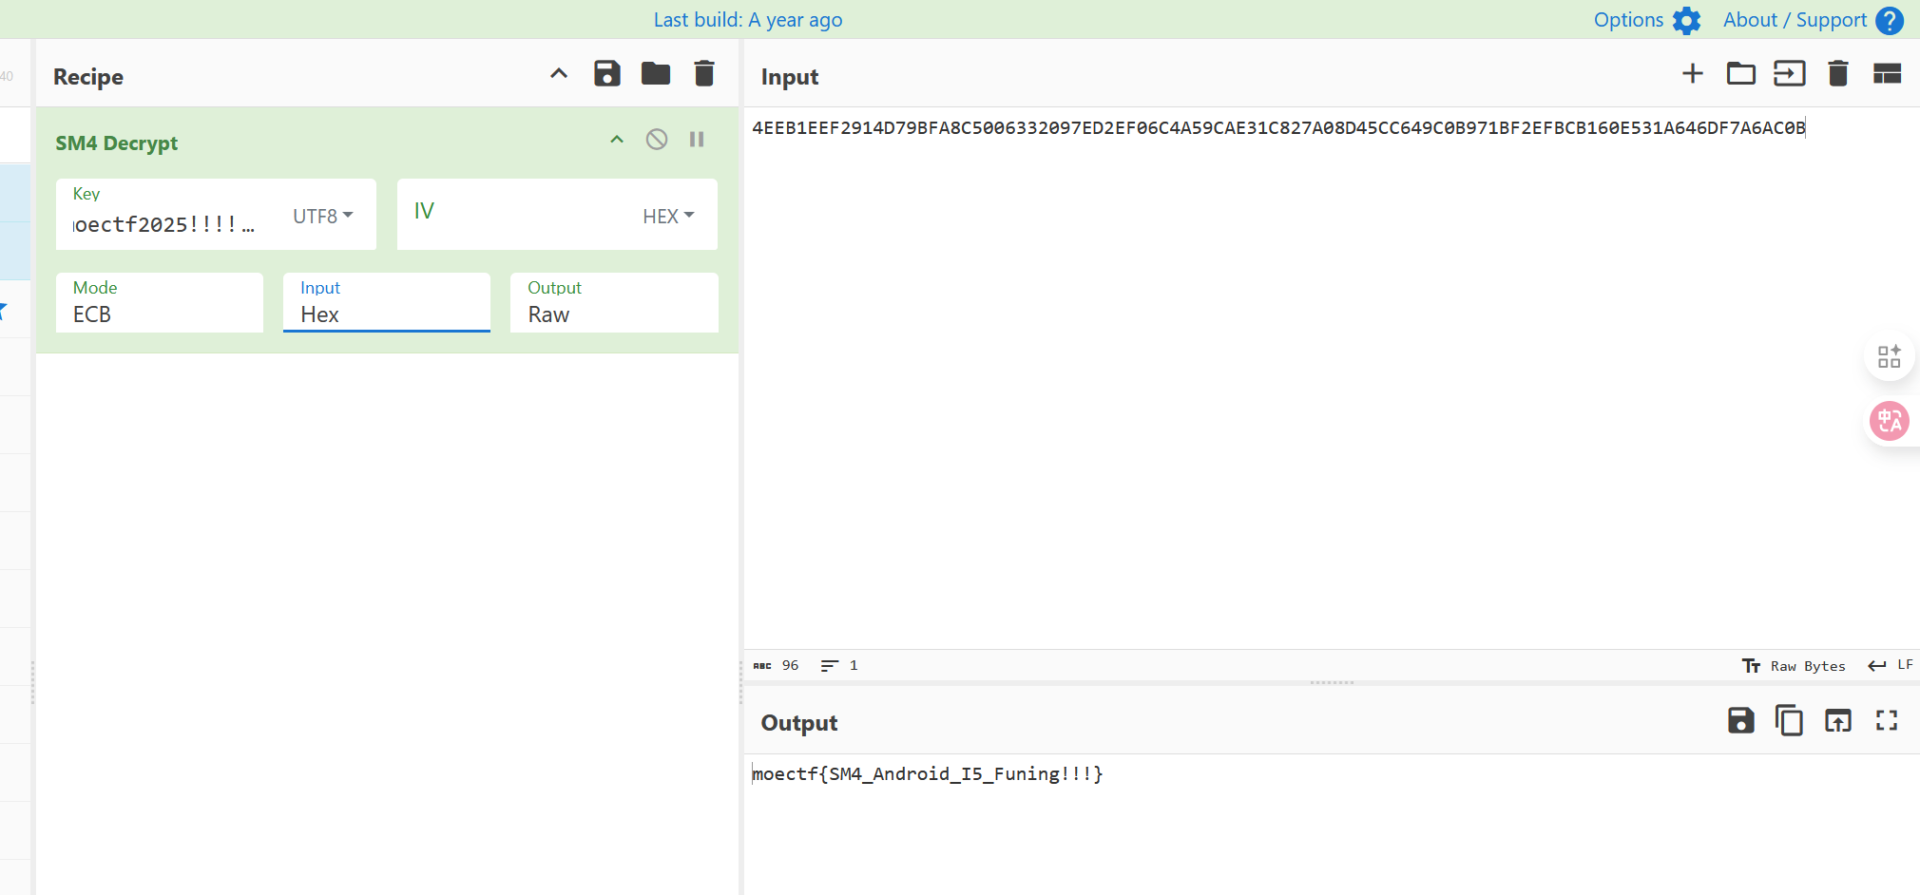The image size is (1920, 895).
Task: Replace input with output
Action: (x=1837, y=721)
